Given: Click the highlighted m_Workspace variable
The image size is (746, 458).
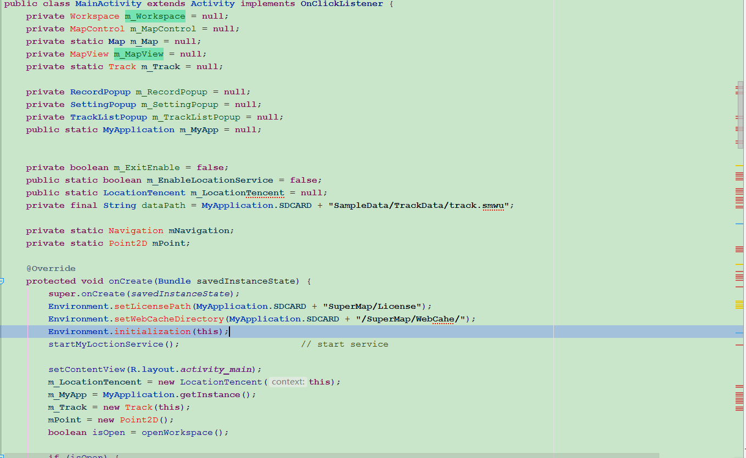Looking at the screenshot, I should coord(155,16).
